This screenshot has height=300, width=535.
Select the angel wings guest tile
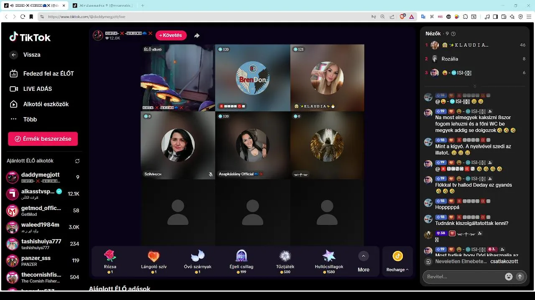point(327,145)
